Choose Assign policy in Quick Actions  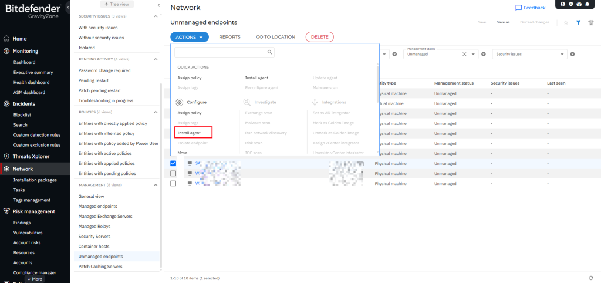[x=189, y=78]
